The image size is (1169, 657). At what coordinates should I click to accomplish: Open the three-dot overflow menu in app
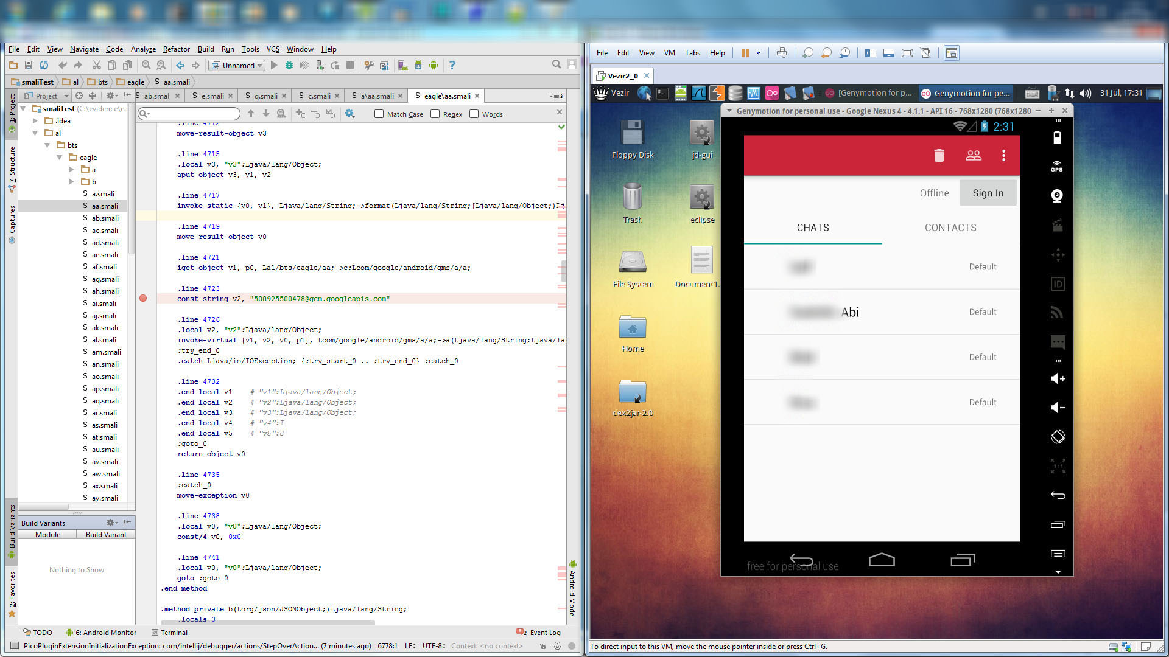(x=1003, y=156)
